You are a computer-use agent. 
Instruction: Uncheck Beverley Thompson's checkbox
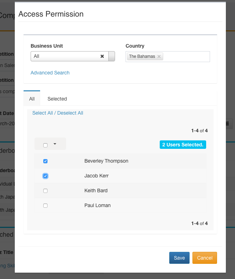pyautogui.click(x=45, y=161)
